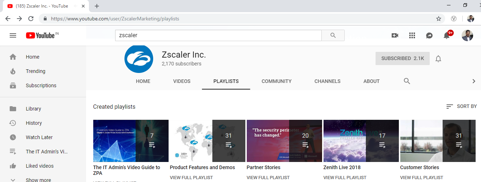The width and height of the screenshot is (481, 182).
Task: Go to Trending in sidebar
Action: (x=36, y=71)
